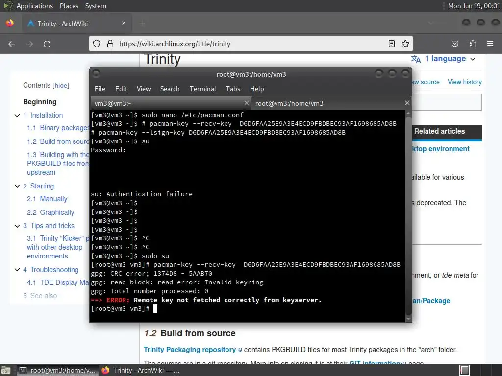Go to 2.1 Manually section
Screen dimensions: 502x376
pos(47,199)
